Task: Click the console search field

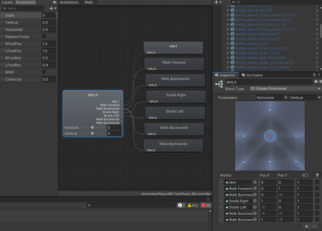Action: (x=132, y=205)
